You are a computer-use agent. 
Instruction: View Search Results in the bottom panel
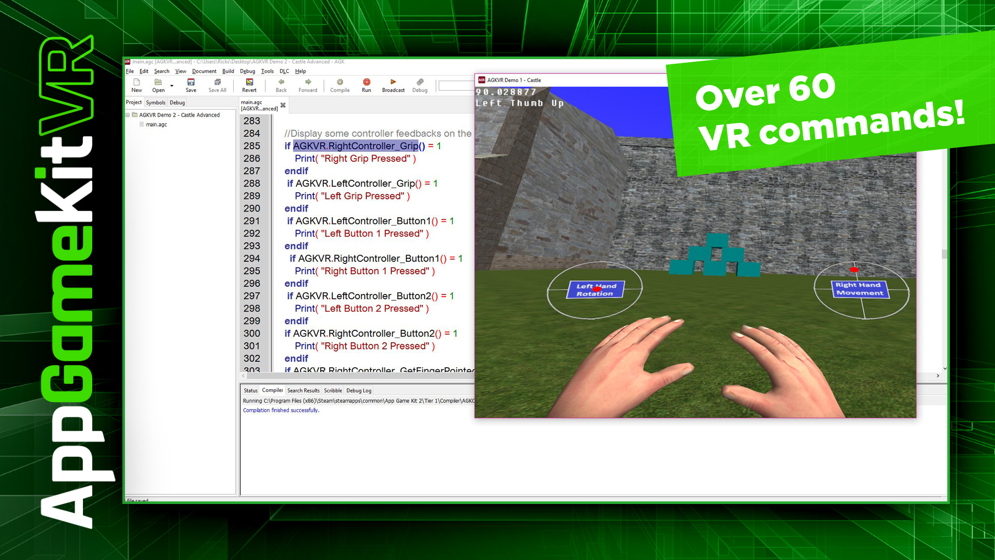click(x=303, y=390)
